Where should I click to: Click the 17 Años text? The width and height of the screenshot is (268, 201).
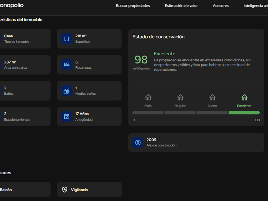(82, 114)
